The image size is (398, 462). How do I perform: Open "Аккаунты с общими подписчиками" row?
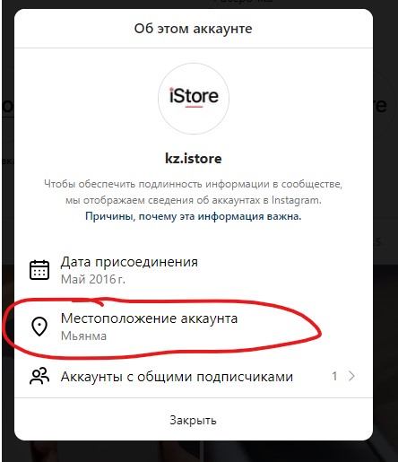194,376
